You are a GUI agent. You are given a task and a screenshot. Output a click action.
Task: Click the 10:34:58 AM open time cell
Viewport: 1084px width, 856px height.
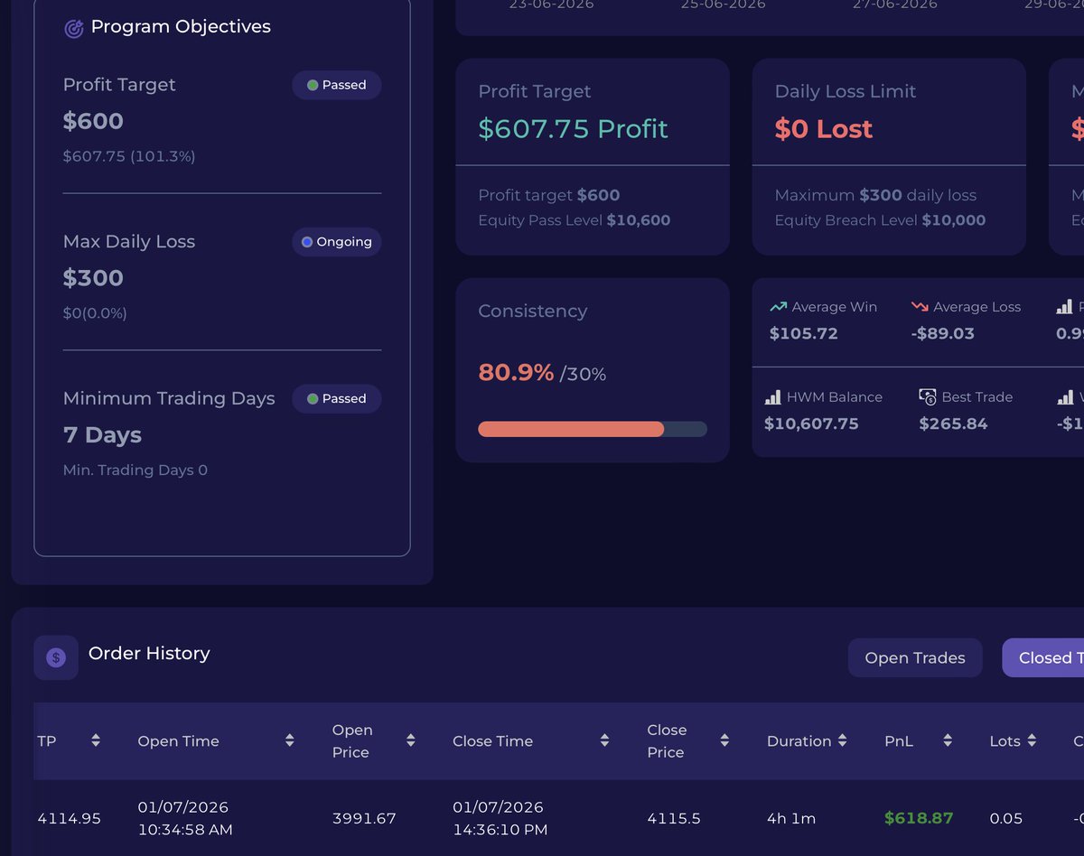(185, 830)
